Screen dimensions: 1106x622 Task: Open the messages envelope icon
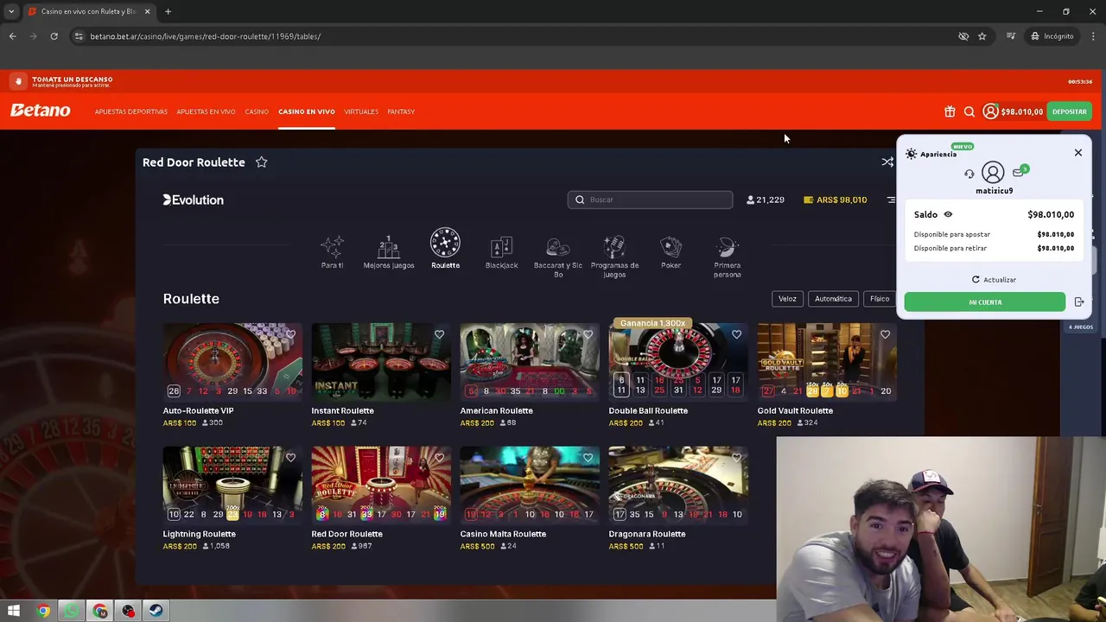tap(1019, 172)
